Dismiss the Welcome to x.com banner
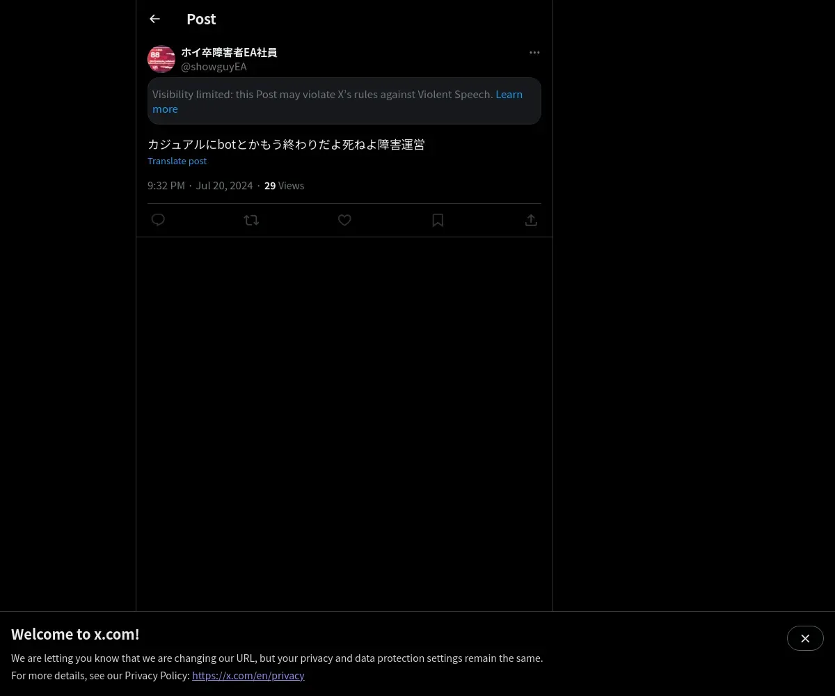 805,638
